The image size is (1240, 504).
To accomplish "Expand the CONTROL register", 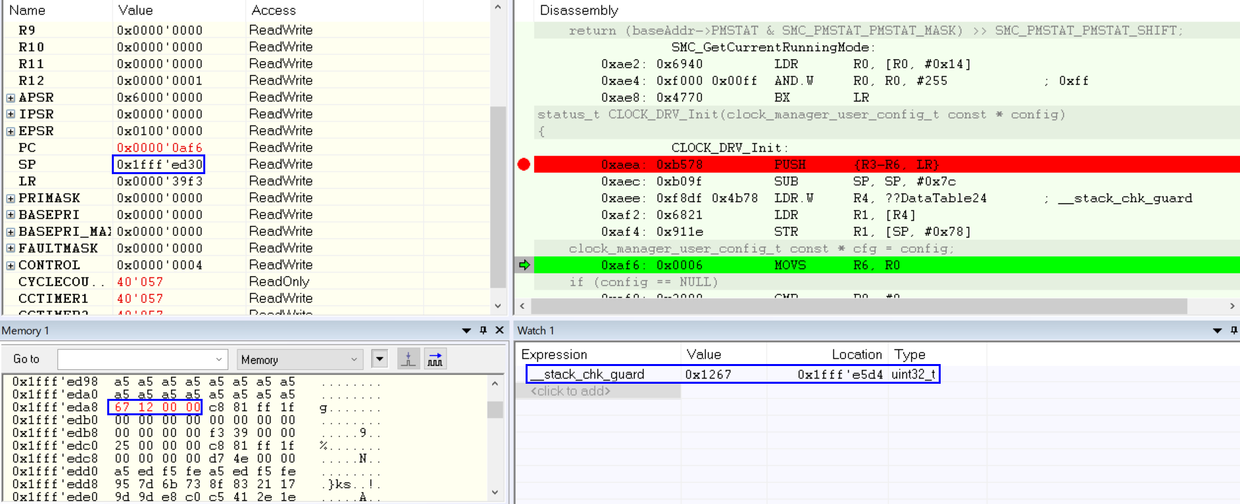I will point(11,265).
